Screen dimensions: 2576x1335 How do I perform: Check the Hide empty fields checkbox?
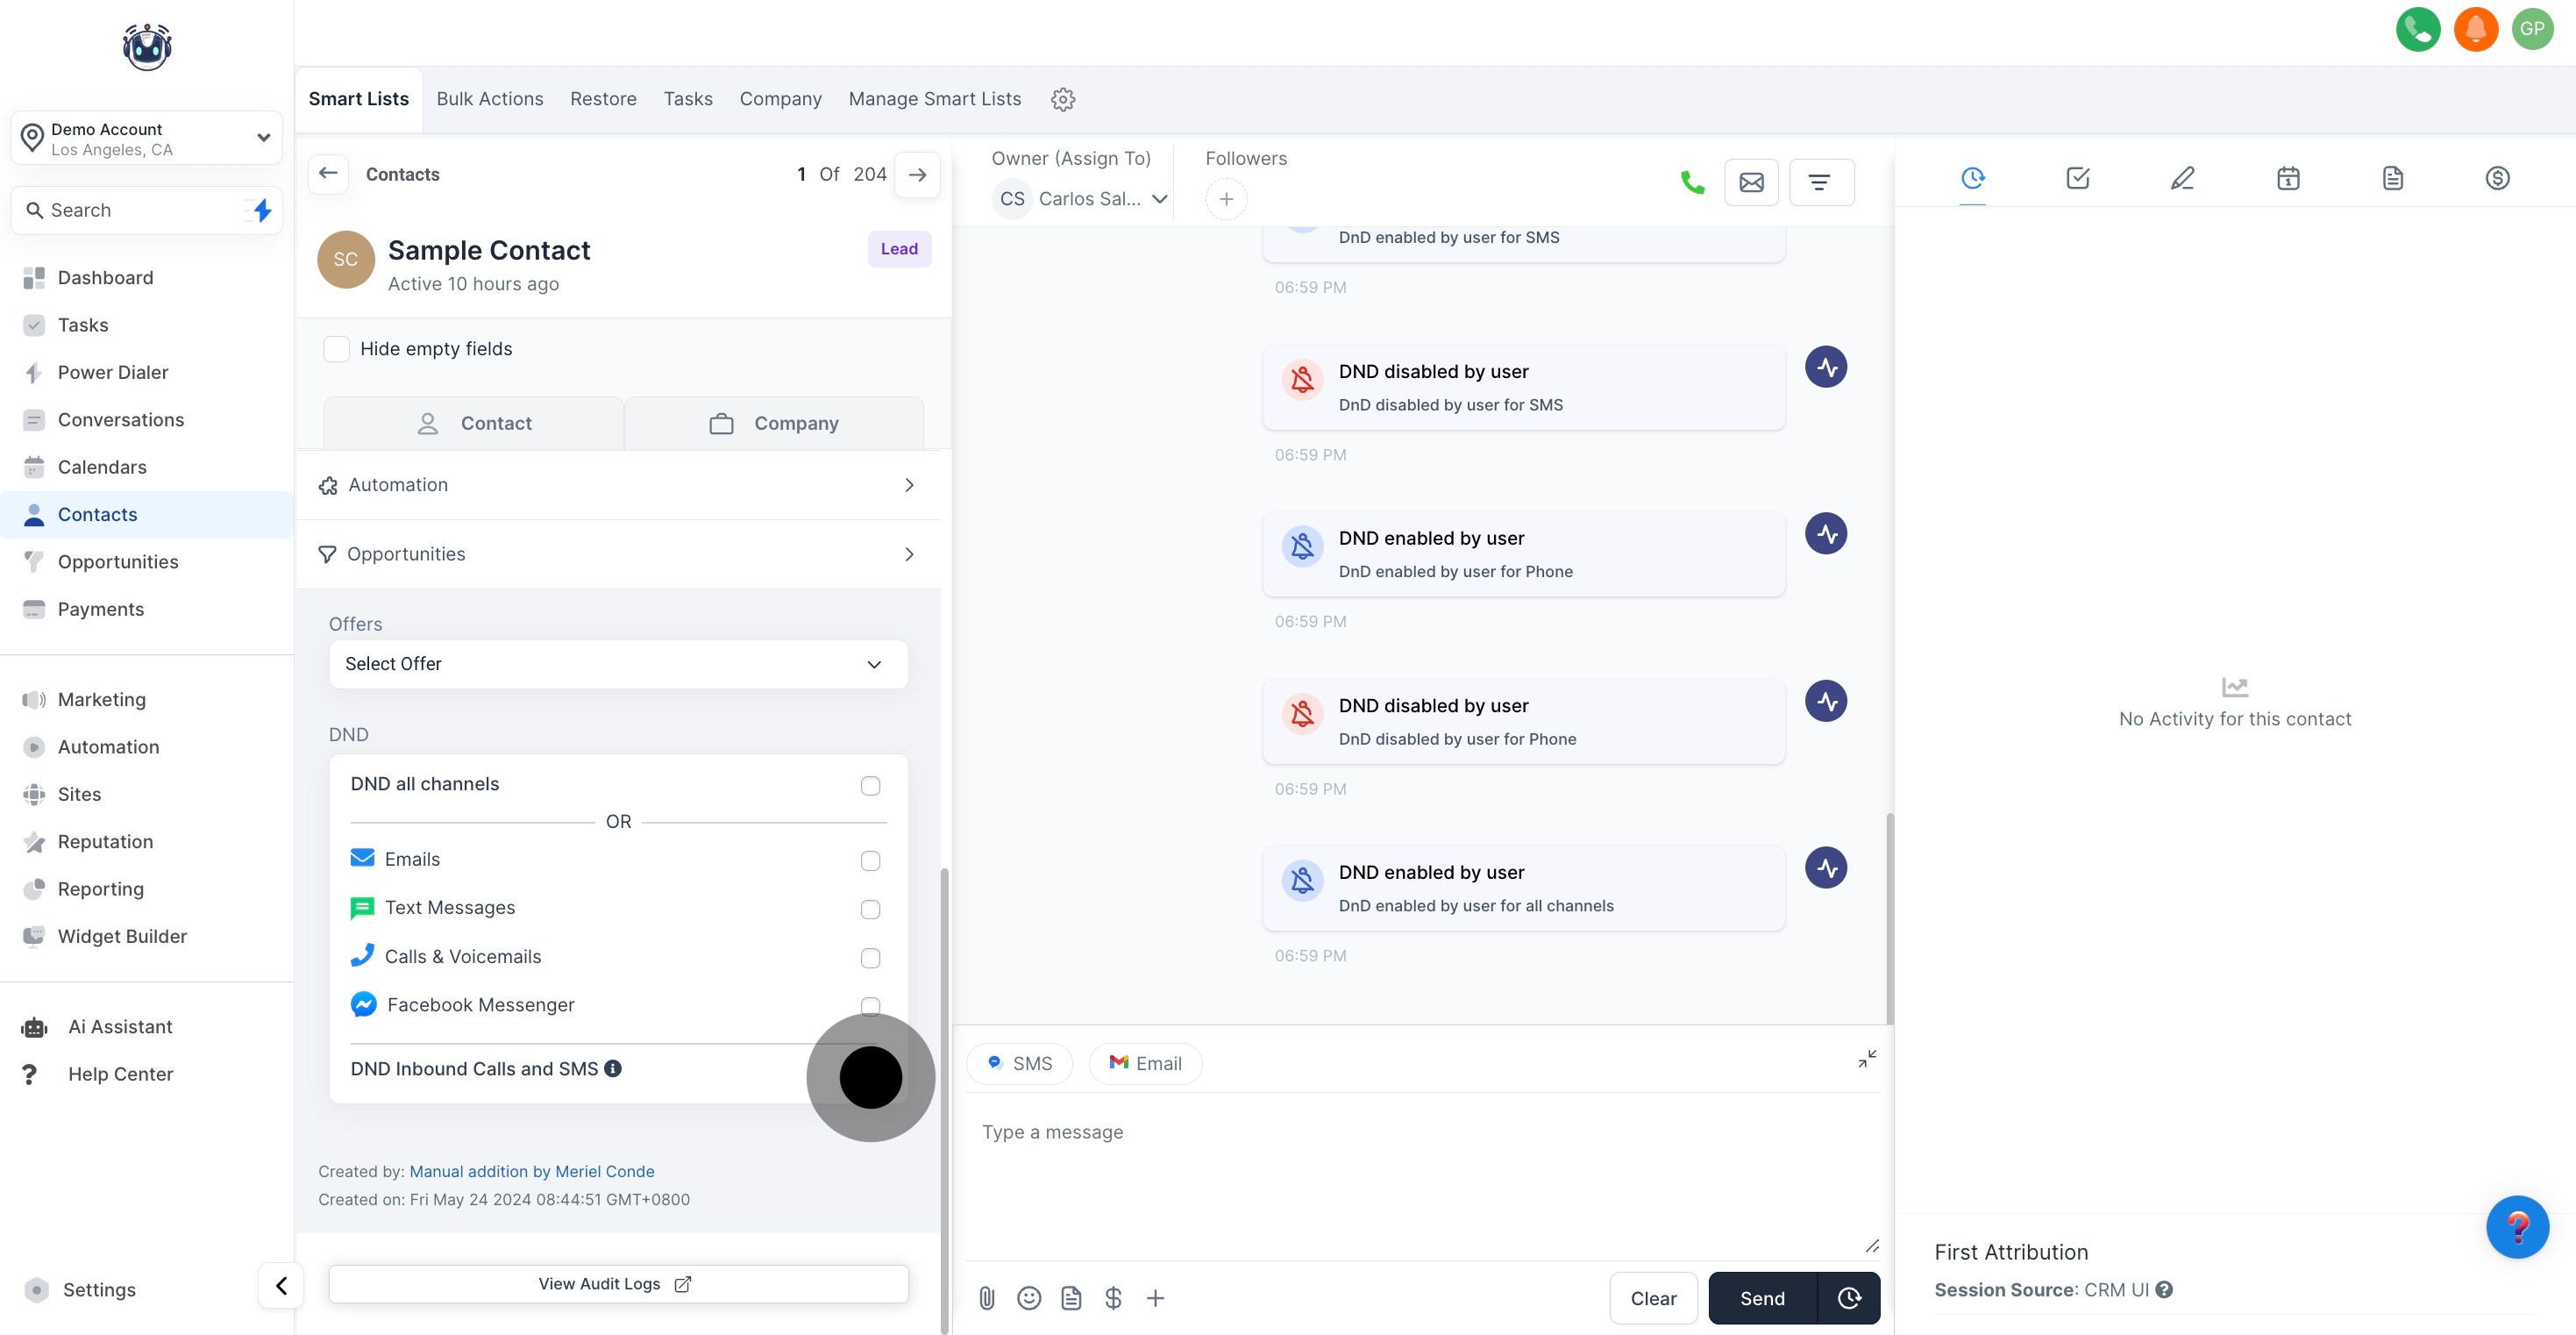(336, 348)
